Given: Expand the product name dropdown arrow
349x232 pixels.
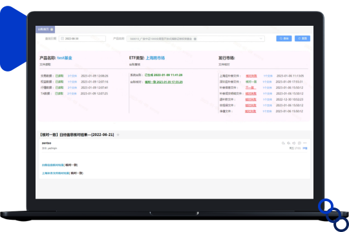Looking at the screenshot, I should coord(261,39).
